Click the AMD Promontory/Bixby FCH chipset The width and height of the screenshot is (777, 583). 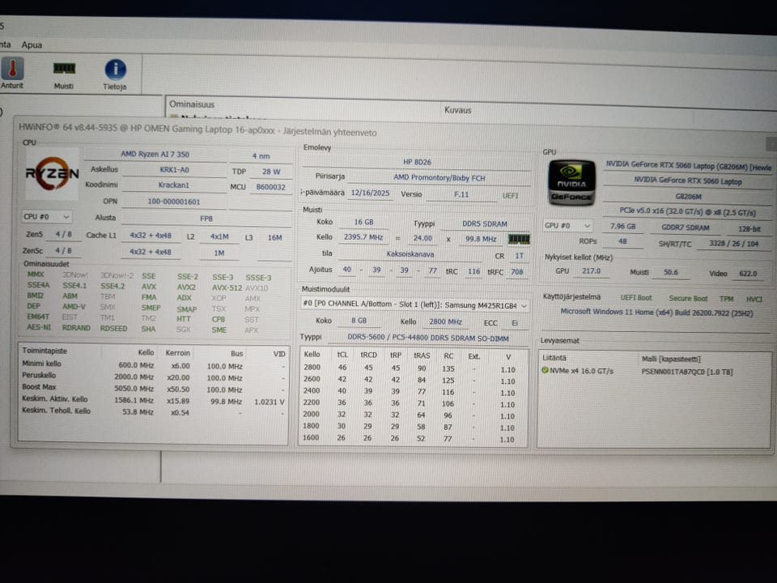pos(439,177)
